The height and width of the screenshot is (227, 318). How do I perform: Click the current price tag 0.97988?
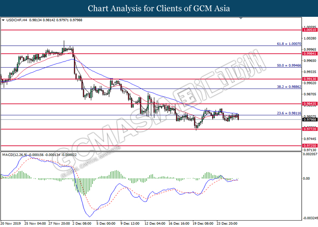click(x=310, y=119)
